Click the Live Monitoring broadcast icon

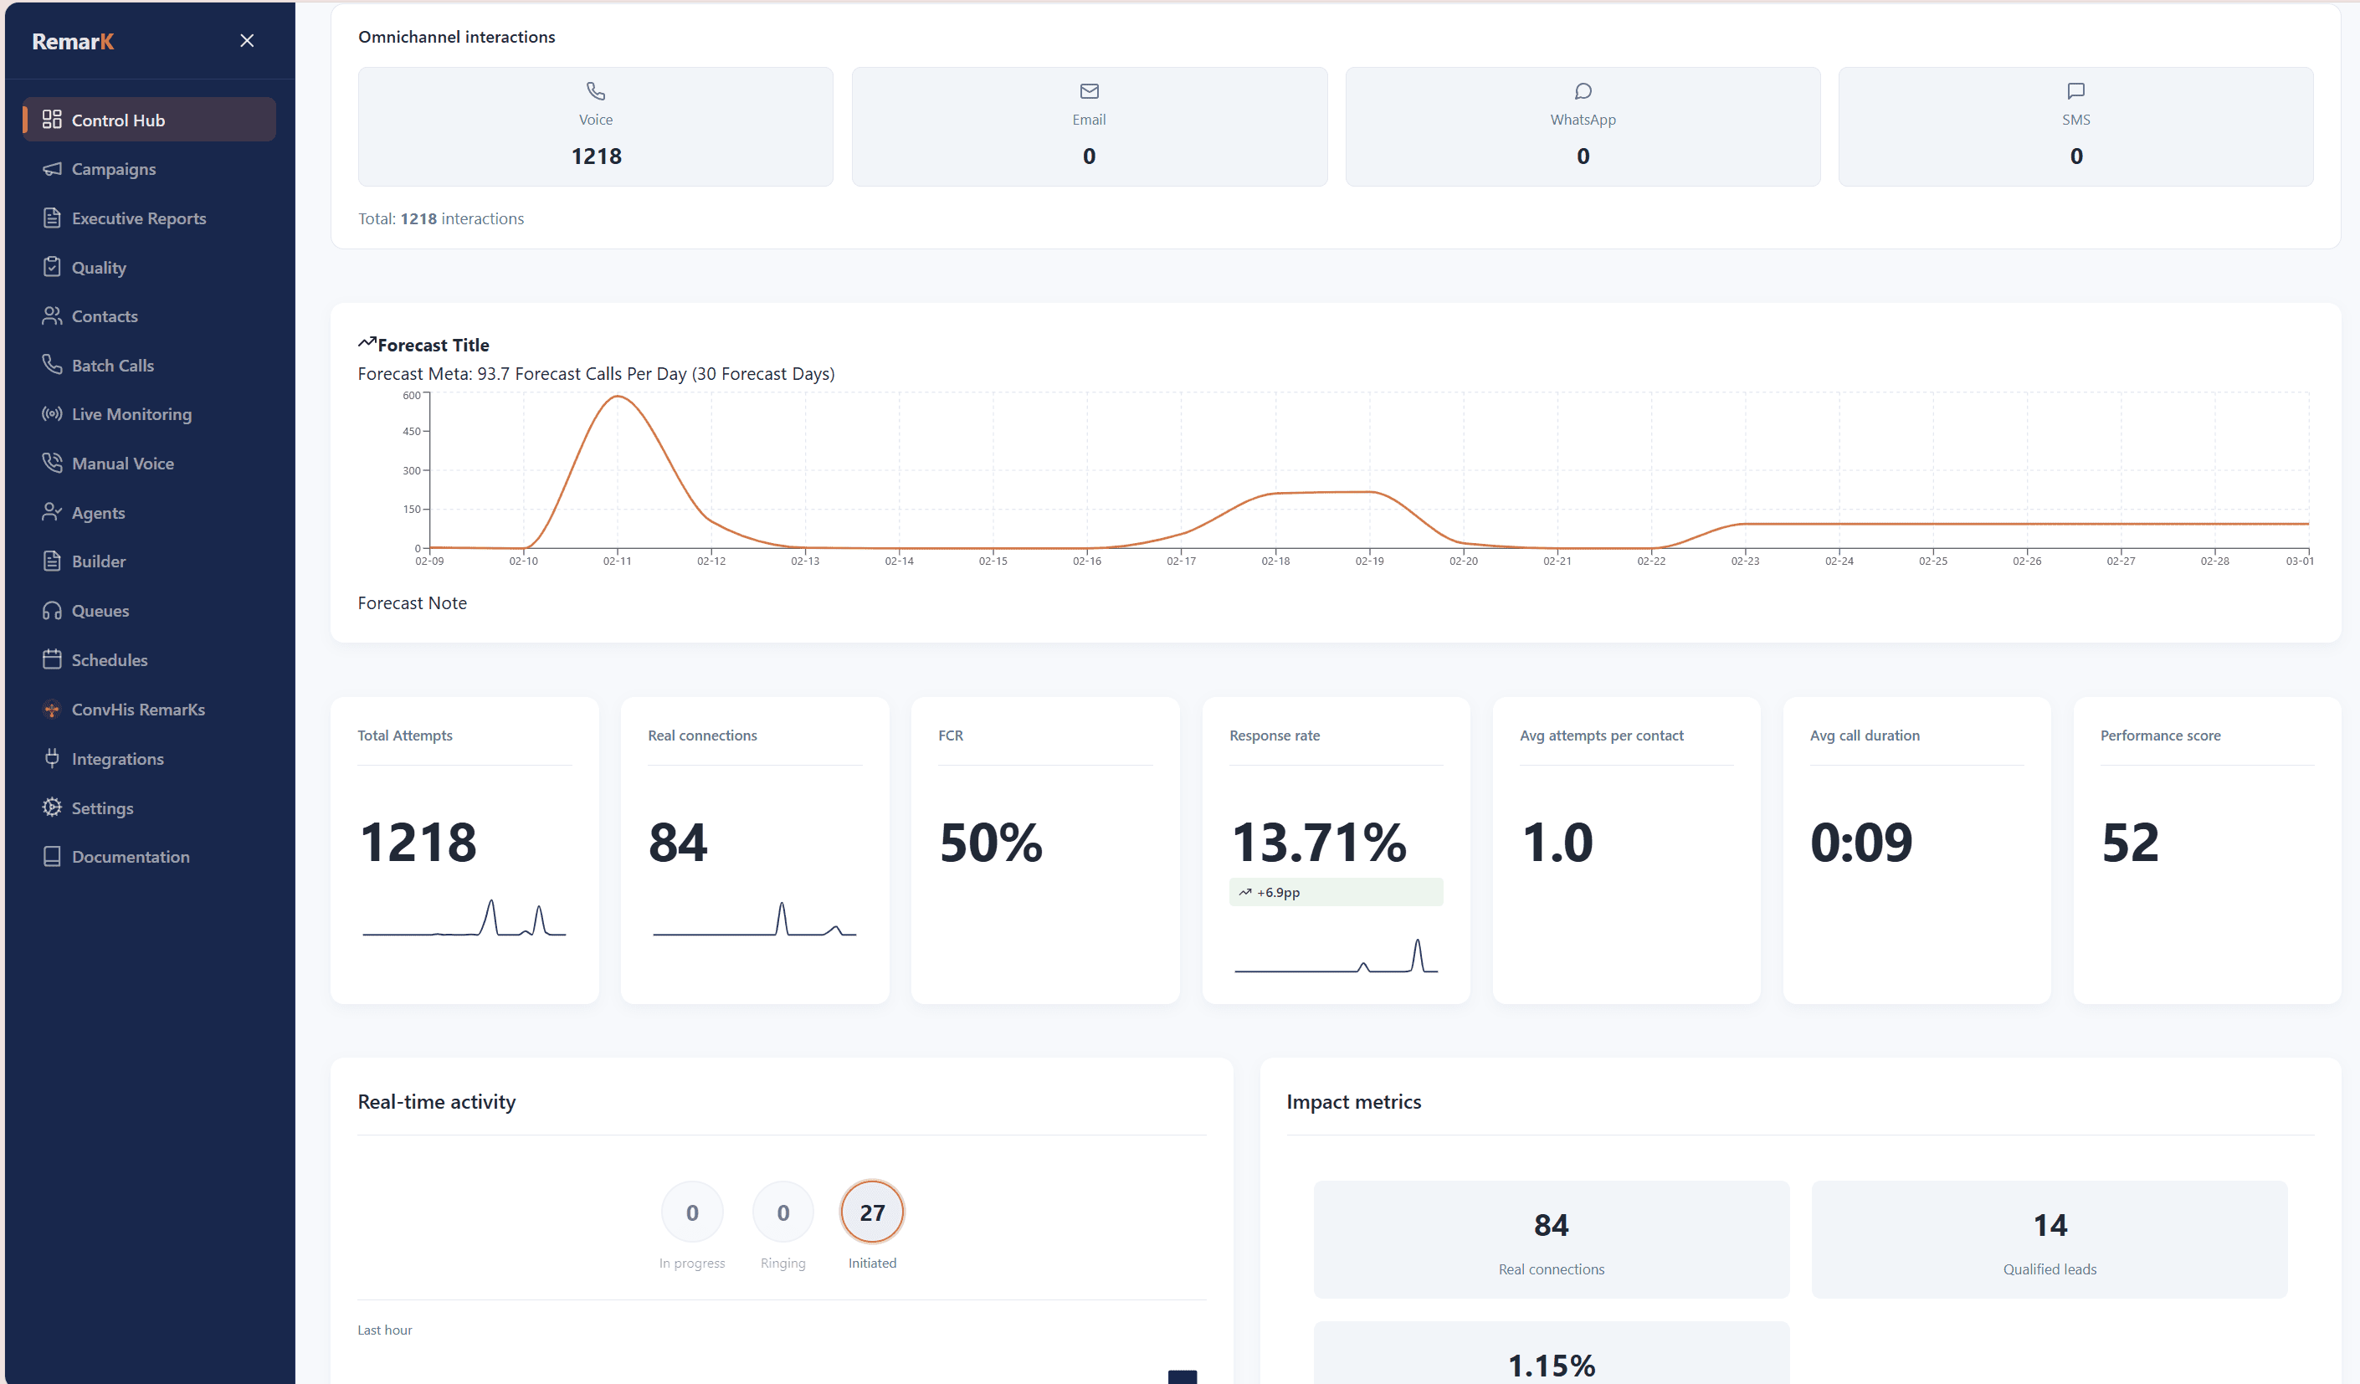(x=52, y=414)
